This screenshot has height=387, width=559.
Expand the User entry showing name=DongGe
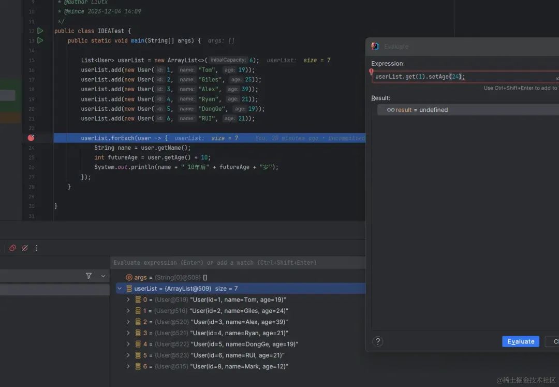pyautogui.click(x=128, y=344)
